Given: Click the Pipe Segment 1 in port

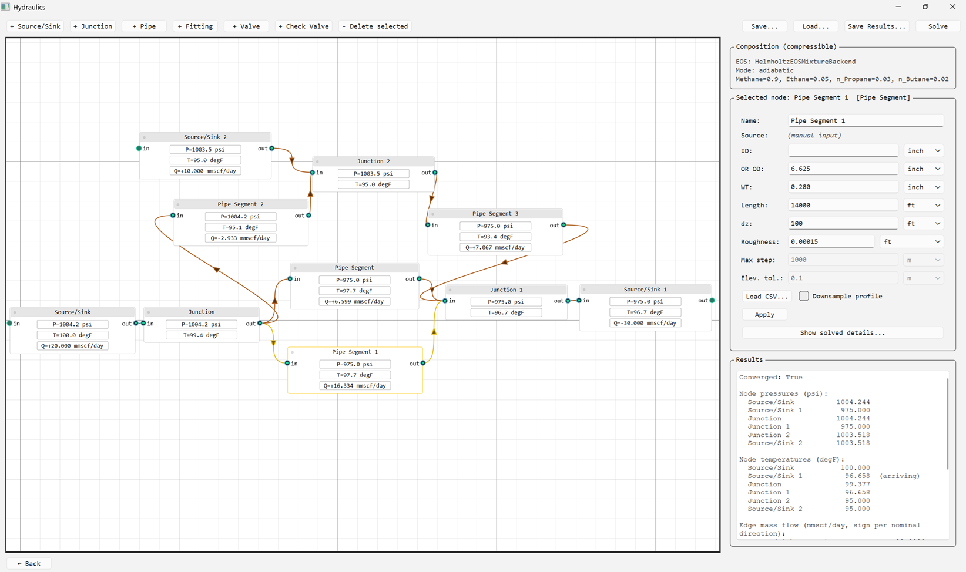Looking at the screenshot, I should pyautogui.click(x=287, y=364).
